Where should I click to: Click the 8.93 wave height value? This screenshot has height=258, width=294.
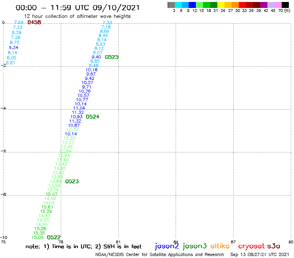(x=101, y=44)
